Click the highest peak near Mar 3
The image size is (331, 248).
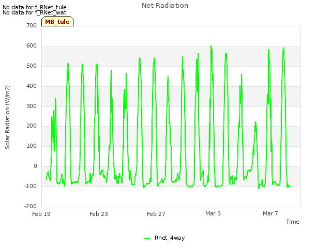pos(211,46)
